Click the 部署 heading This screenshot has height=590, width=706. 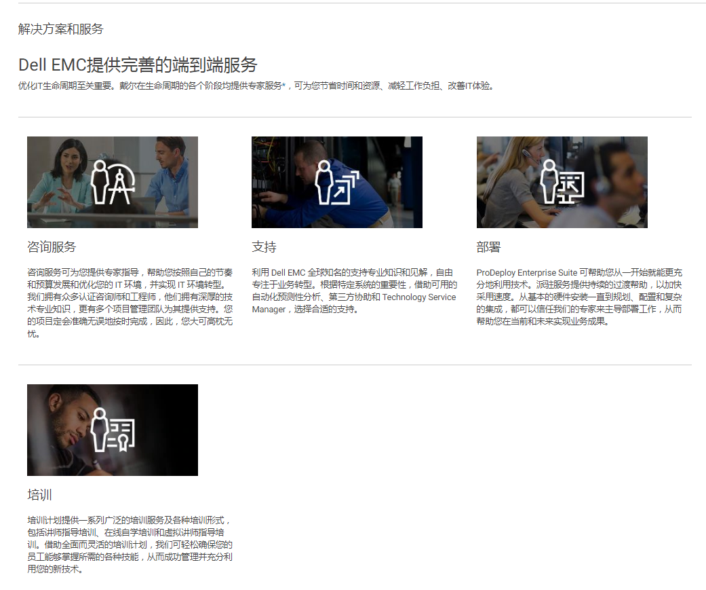click(x=488, y=247)
